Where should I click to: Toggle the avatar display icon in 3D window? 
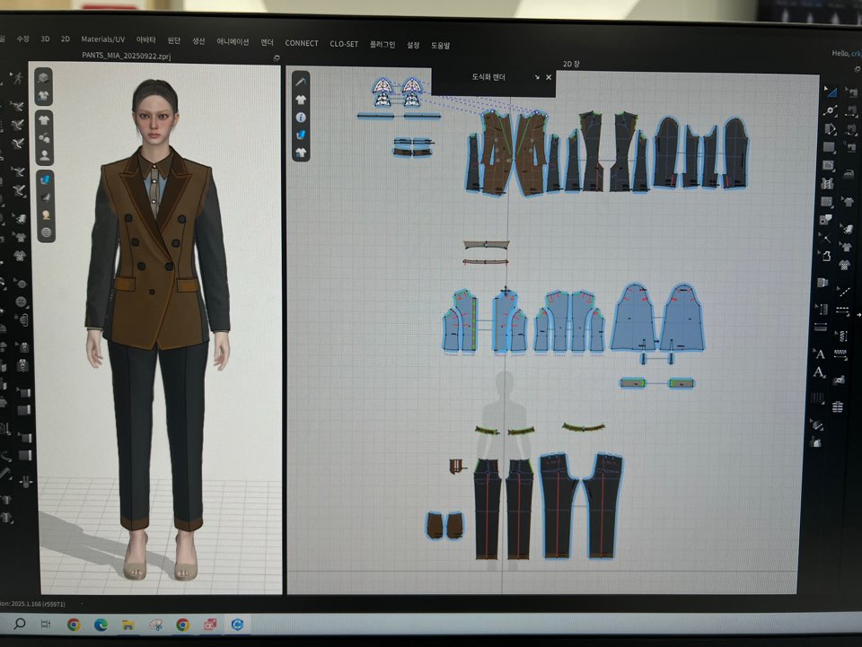click(x=44, y=155)
